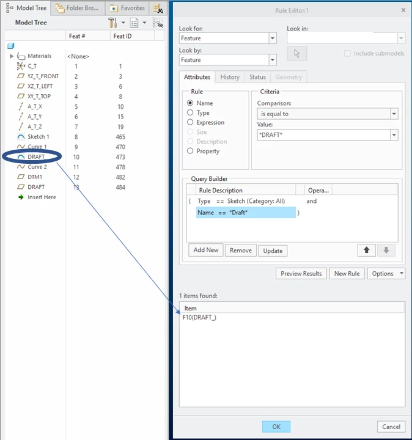Click the Curve 2 feature icon
This screenshot has height=440, width=412.
21,167
